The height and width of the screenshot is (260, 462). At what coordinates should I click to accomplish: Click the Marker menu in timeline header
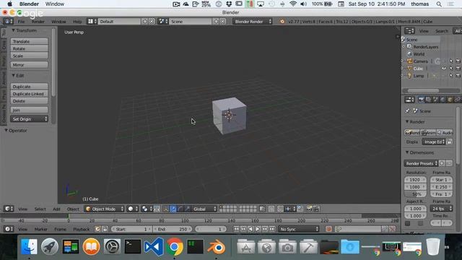click(x=40, y=229)
